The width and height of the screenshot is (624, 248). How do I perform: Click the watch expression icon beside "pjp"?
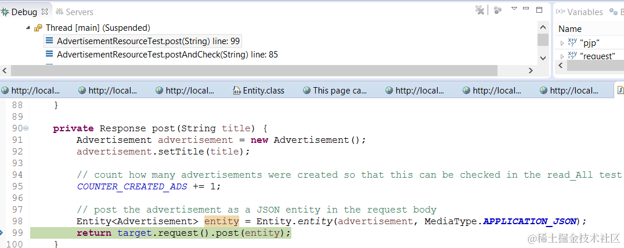click(x=572, y=42)
